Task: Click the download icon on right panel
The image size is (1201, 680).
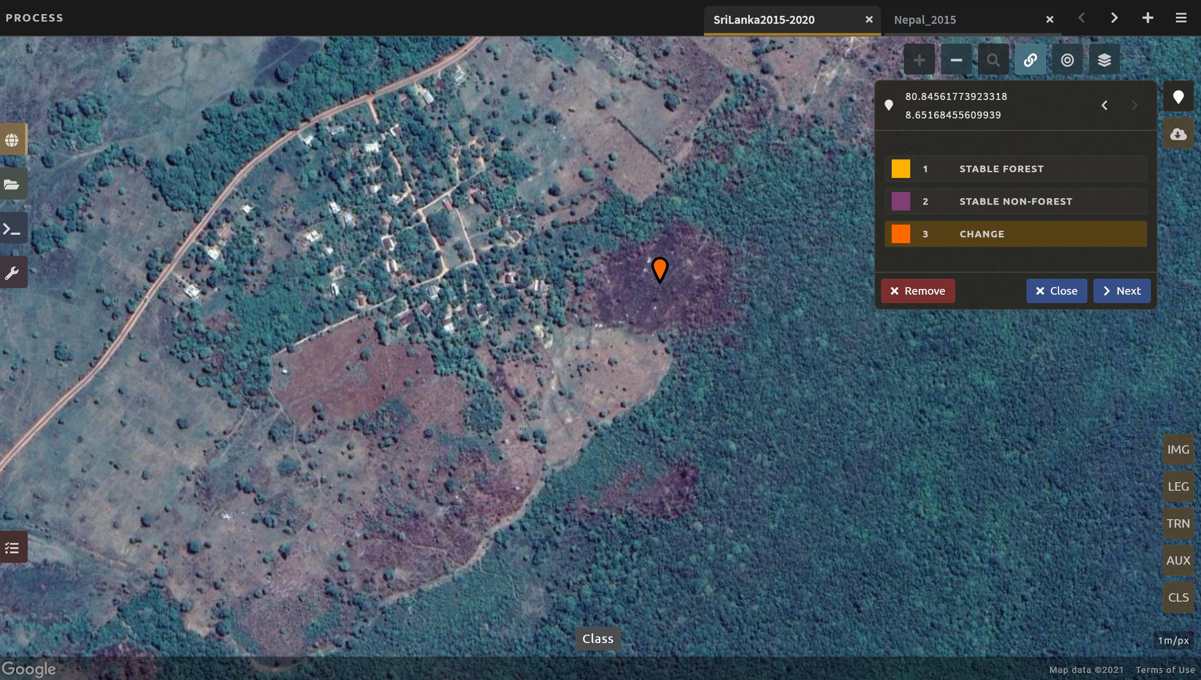Action: click(1179, 133)
